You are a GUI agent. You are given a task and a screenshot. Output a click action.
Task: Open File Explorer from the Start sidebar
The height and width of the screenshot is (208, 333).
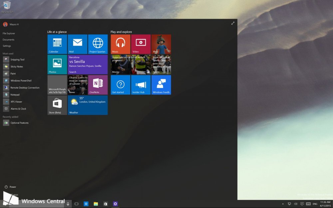8,33
